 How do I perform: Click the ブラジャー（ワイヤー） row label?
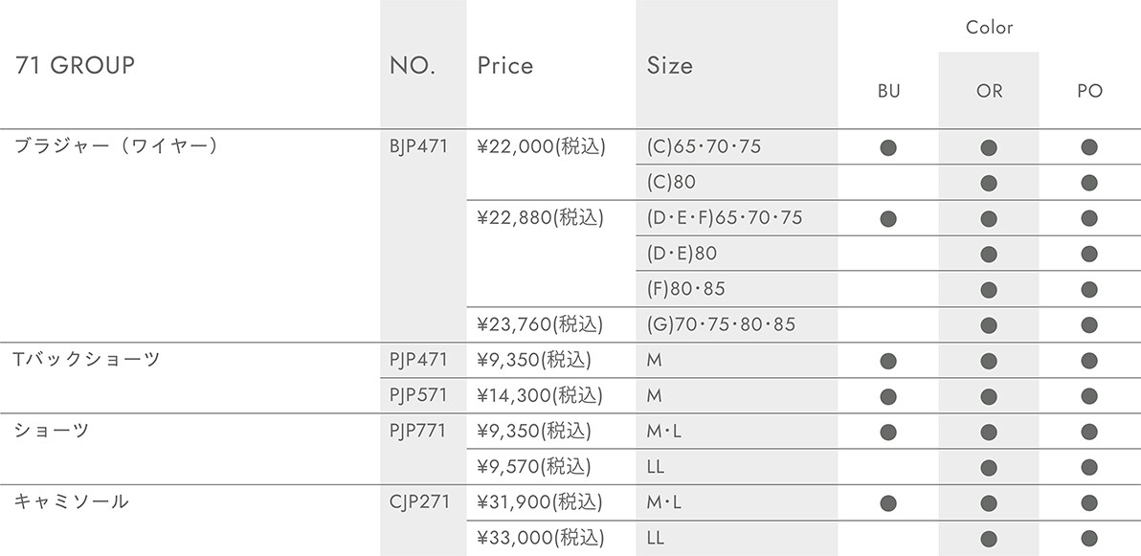coord(117,145)
